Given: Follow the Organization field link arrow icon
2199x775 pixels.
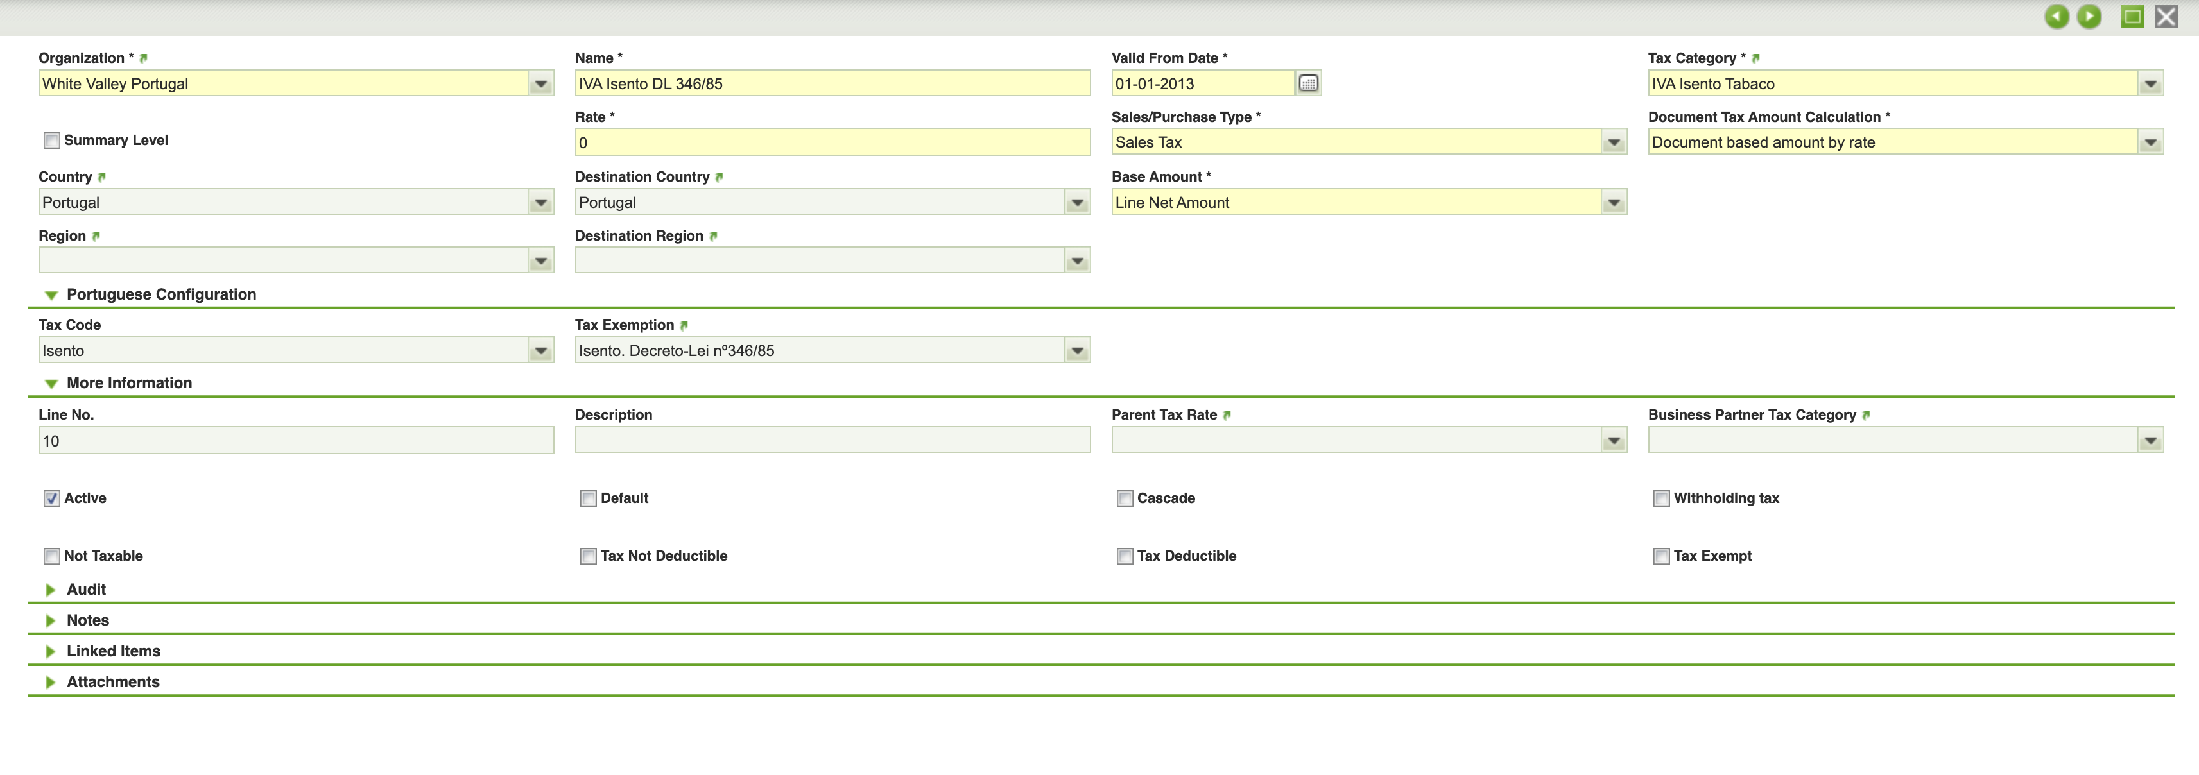Looking at the screenshot, I should tap(143, 59).
